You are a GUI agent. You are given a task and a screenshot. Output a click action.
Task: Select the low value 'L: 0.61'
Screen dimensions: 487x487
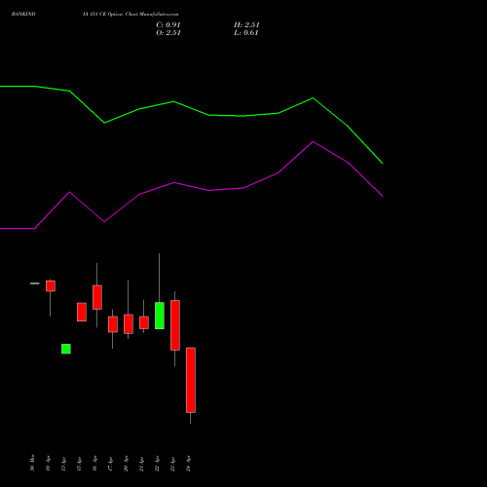pos(245,33)
